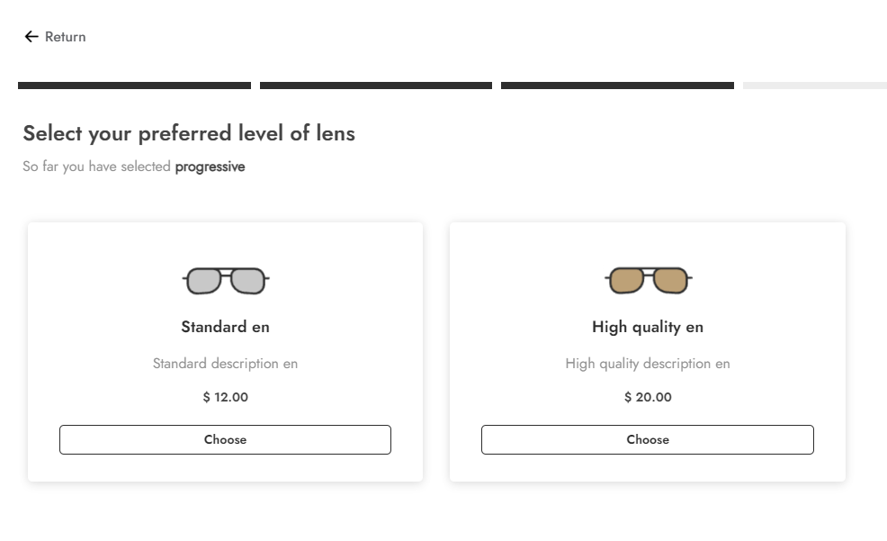Click the brown High quality glasses icon

(648, 281)
